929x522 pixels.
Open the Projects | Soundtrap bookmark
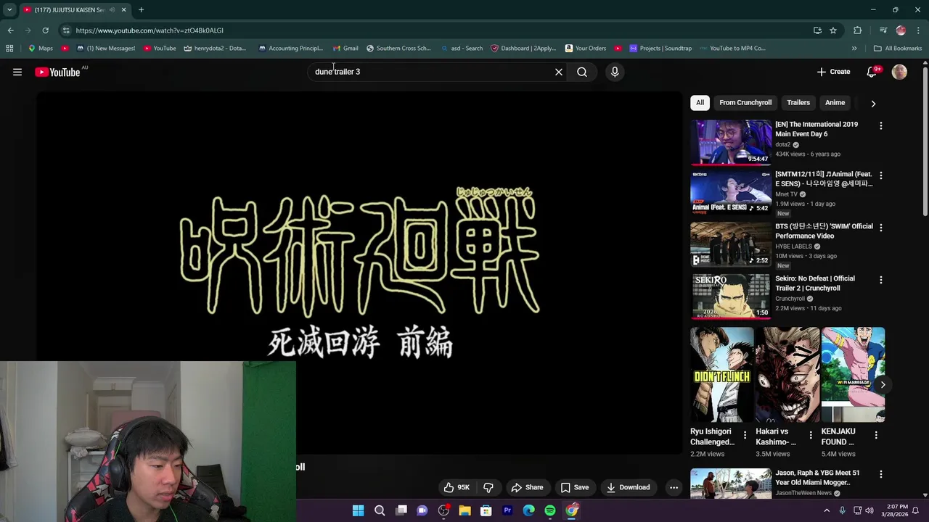[660, 49]
